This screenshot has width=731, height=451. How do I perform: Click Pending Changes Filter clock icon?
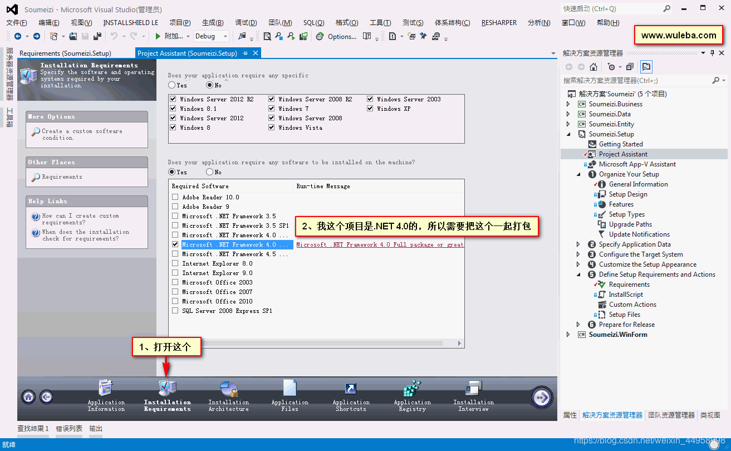click(x=611, y=67)
